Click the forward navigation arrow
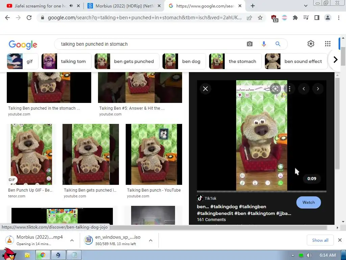 point(18,18)
